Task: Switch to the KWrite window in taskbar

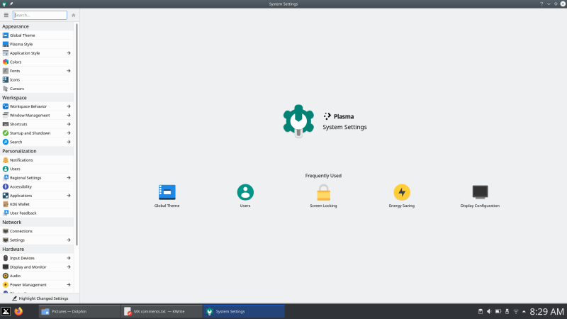Action: 159,311
